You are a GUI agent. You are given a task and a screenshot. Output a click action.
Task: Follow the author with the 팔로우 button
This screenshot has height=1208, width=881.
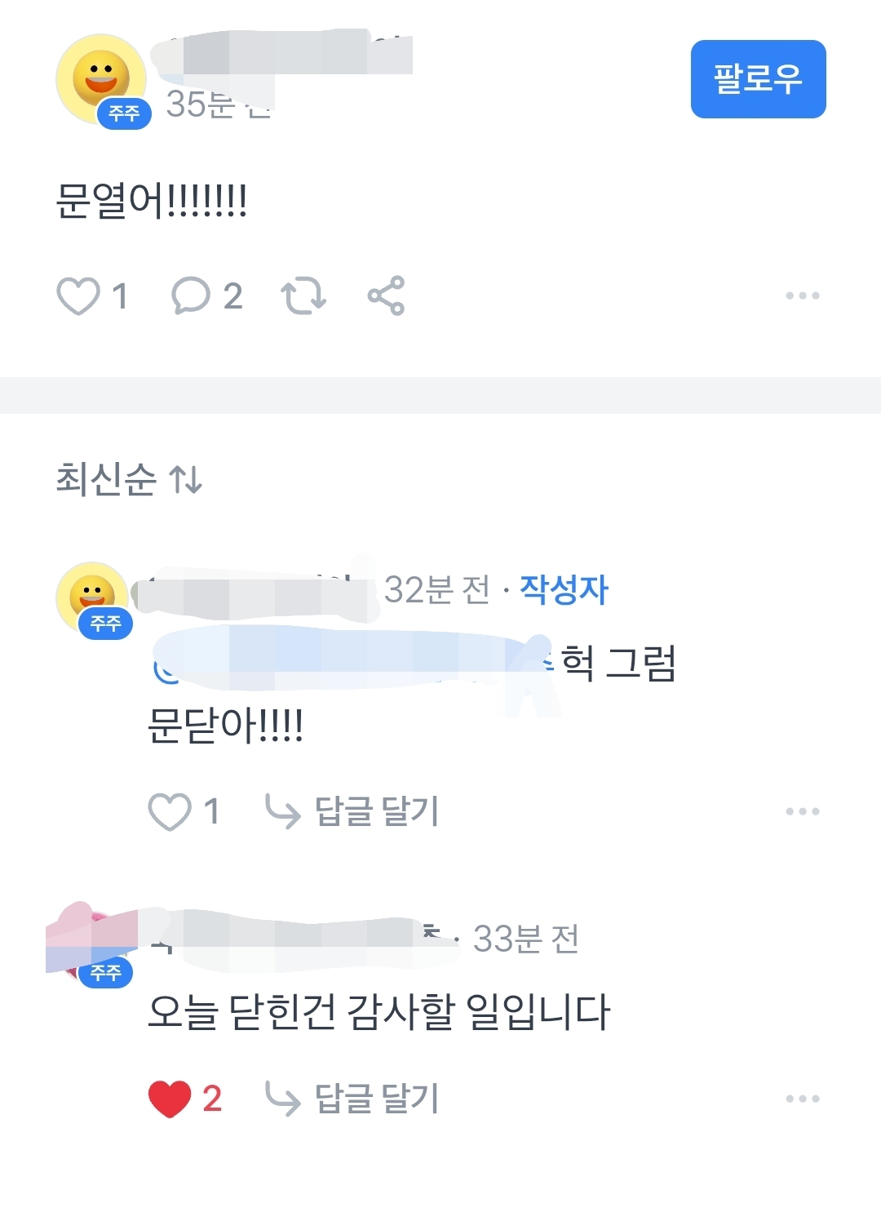(x=758, y=79)
